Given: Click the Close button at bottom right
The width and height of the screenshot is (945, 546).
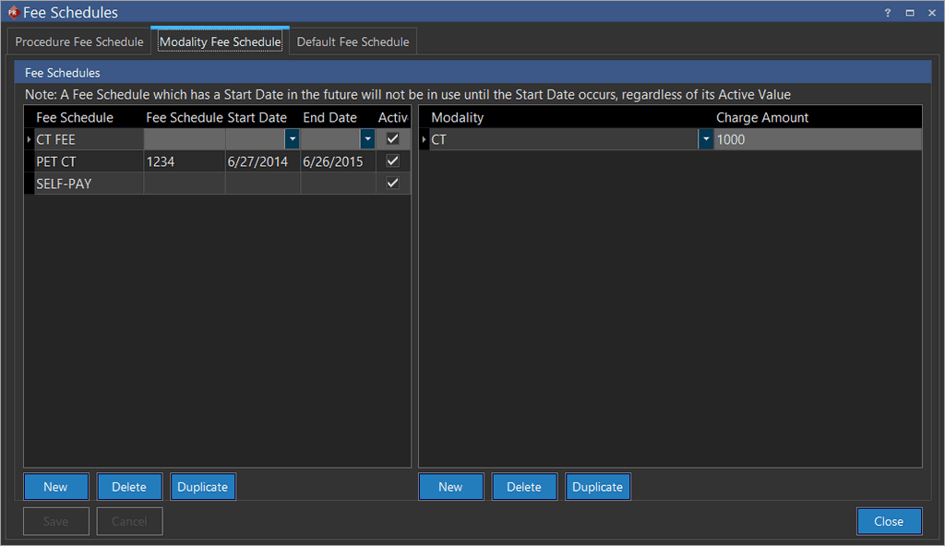Looking at the screenshot, I should point(888,521).
